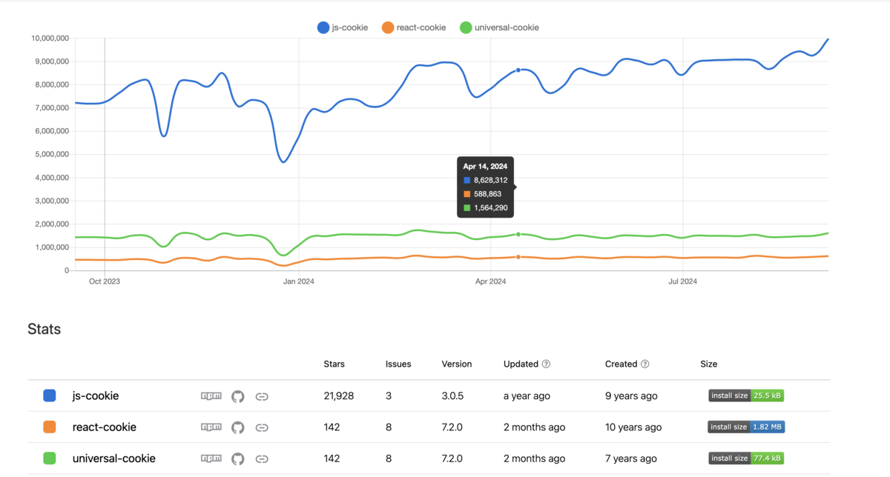Open GitHub repo for universal-cookie
Screen dimensions: 890x477
(x=238, y=458)
